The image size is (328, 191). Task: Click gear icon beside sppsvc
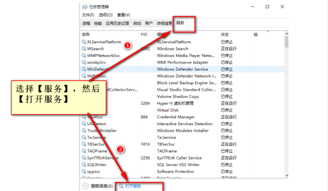[x=84, y=172]
